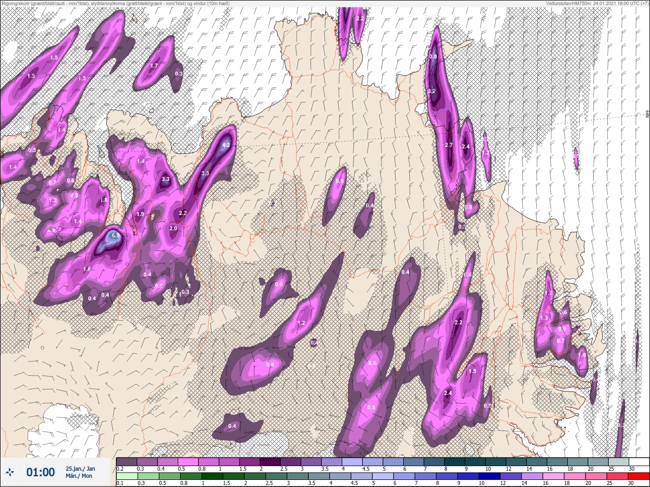Pick the darkest purple swatch at 2 in the upper legend
The image size is (650, 487).
coord(271,462)
